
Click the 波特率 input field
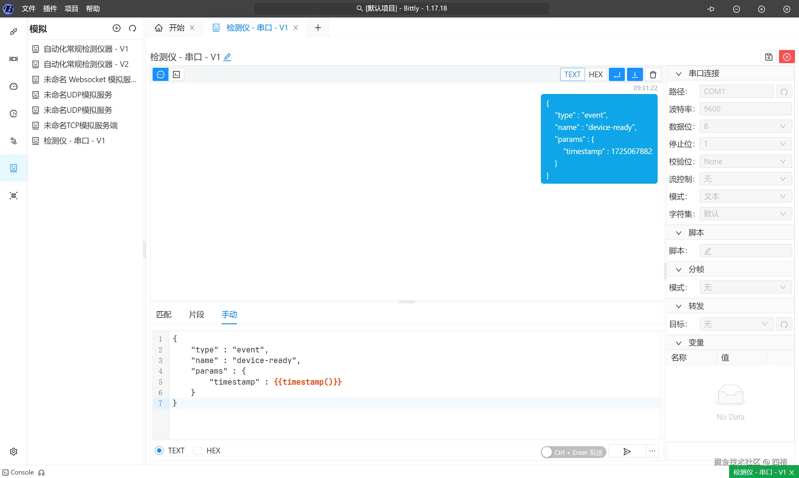click(745, 109)
